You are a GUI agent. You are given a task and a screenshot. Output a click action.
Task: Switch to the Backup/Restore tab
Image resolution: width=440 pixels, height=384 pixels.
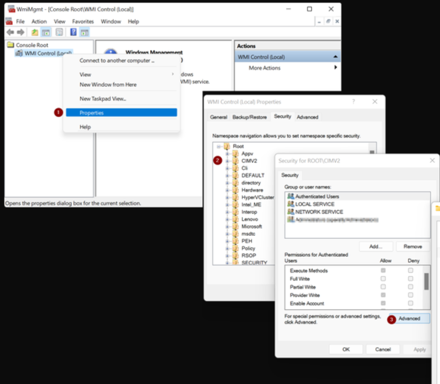(x=250, y=117)
